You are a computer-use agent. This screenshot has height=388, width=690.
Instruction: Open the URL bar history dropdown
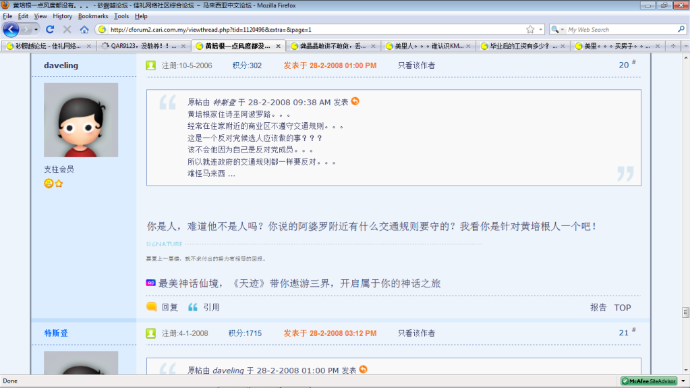click(541, 30)
